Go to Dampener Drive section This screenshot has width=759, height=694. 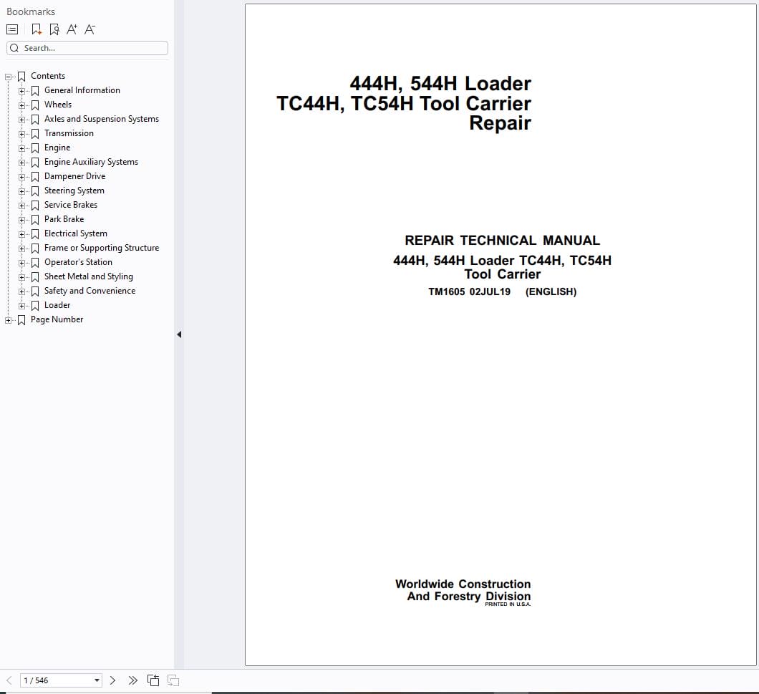pyautogui.click(x=75, y=176)
